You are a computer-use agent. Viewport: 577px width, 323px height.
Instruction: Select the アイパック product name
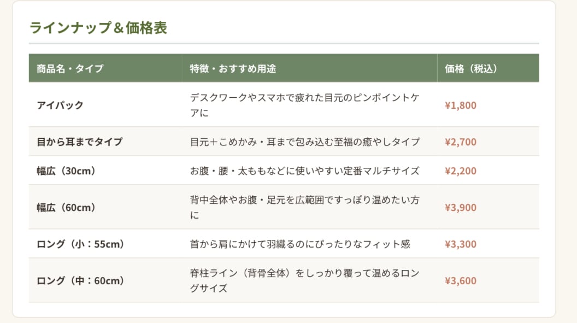point(60,105)
